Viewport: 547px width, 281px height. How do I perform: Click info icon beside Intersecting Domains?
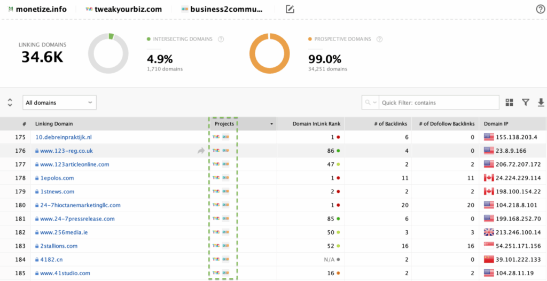(x=221, y=39)
